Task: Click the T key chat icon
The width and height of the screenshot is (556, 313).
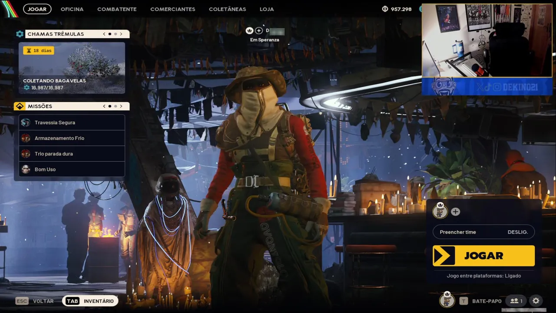Action: 464,301
